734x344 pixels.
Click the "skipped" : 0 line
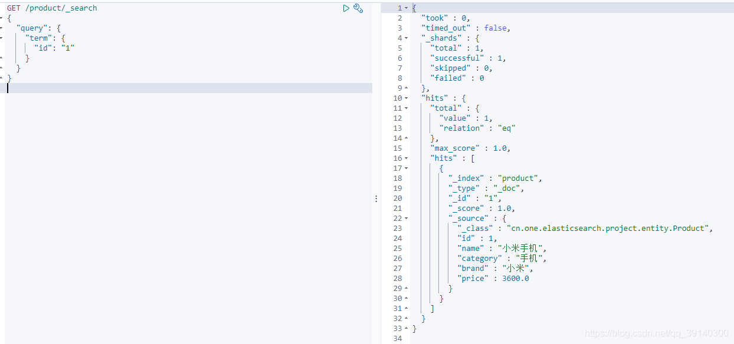(461, 68)
